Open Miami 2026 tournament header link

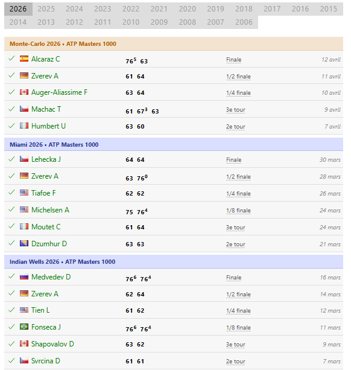[x=54, y=145]
